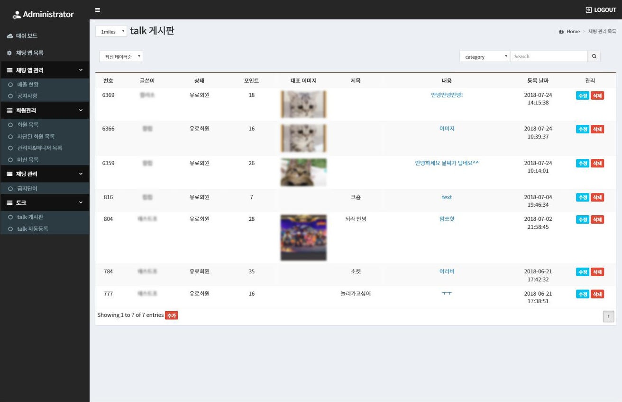Screen dimensions: 622x402
Task: Click the search magnifier button
Action: pyautogui.click(x=594, y=56)
